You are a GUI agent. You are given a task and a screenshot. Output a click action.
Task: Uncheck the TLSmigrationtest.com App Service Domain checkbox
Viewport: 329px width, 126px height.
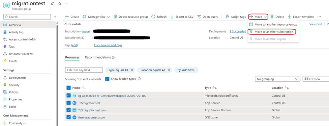pyautogui.click(x=68, y=110)
